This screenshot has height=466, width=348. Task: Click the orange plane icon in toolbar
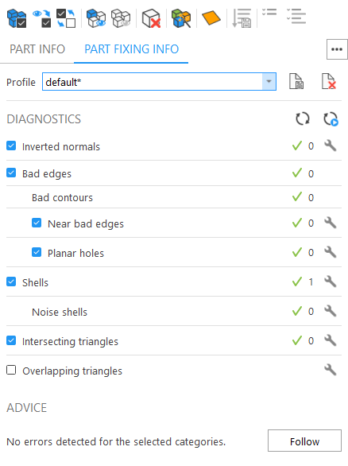211,17
